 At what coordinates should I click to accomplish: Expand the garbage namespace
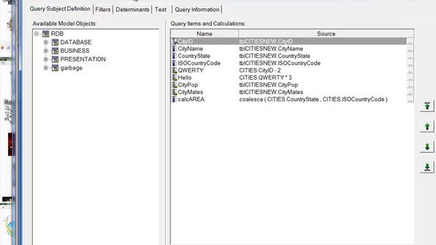pyautogui.click(x=46, y=68)
